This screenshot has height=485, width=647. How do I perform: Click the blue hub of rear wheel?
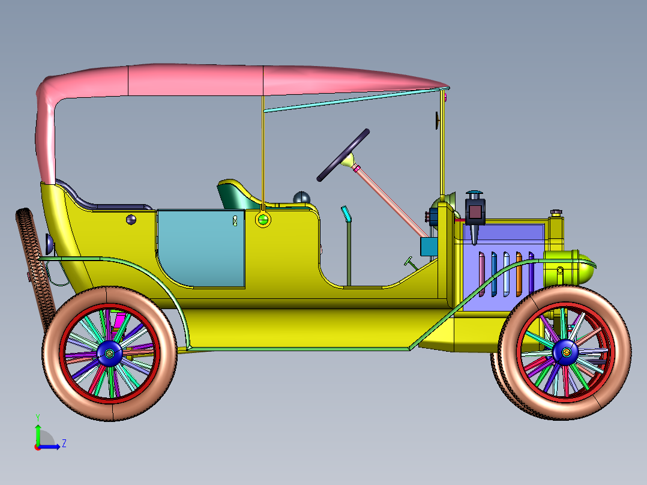tap(109, 354)
